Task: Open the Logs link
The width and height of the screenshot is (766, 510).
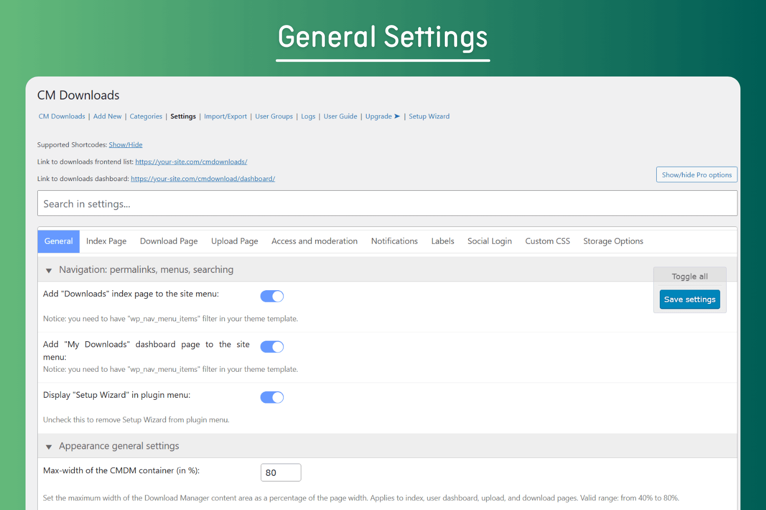Action: coord(308,116)
